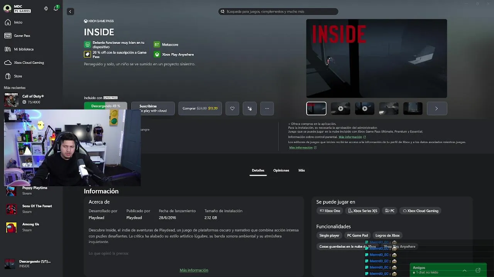Image resolution: width=494 pixels, height=277 pixels.
Task: Click the device compatibility check icon
Action: [87, 45]
